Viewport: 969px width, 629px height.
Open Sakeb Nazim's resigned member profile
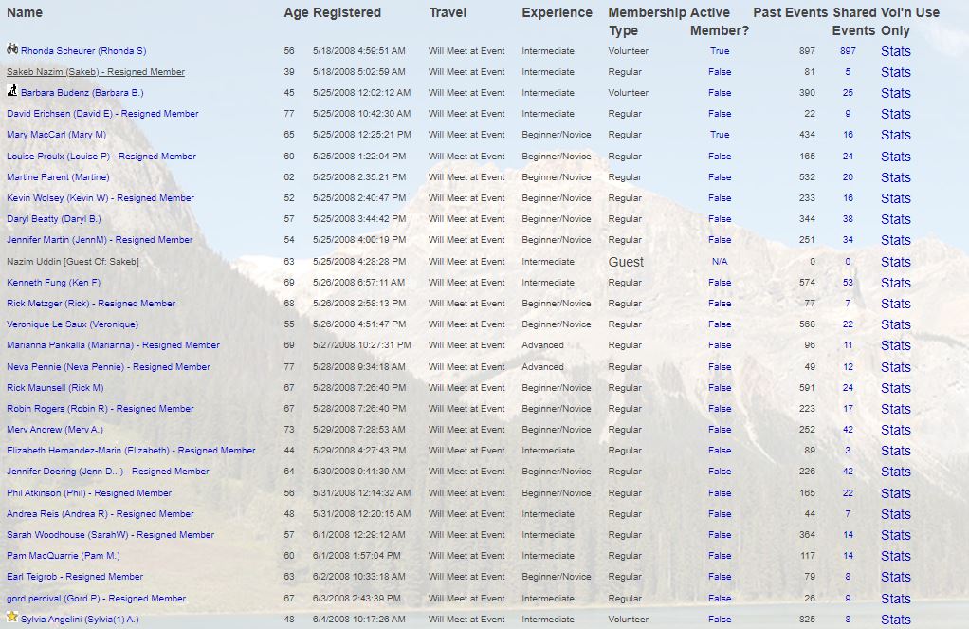pos(95,72)
